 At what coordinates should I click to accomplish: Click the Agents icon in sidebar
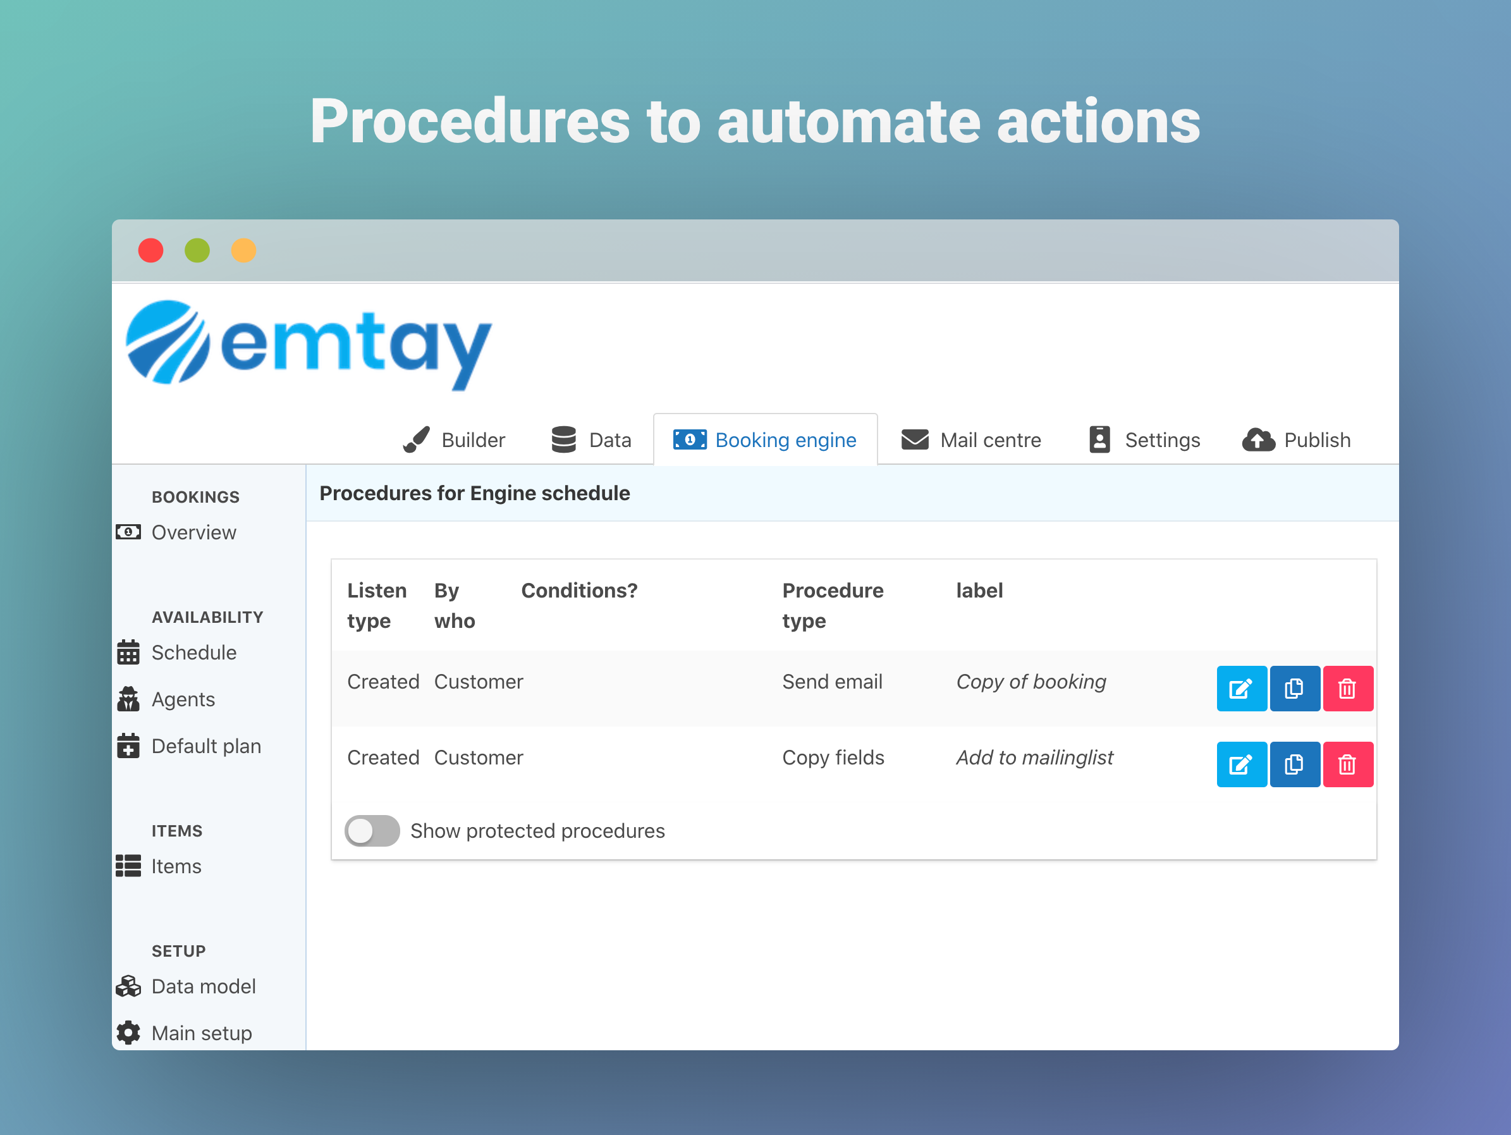pos(128,699)
